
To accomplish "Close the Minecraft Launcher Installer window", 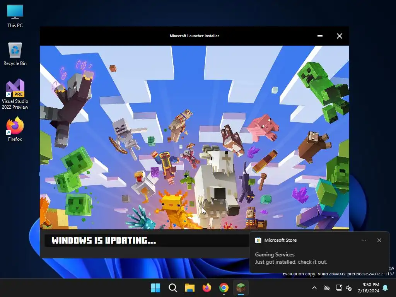I will point(340,36).
